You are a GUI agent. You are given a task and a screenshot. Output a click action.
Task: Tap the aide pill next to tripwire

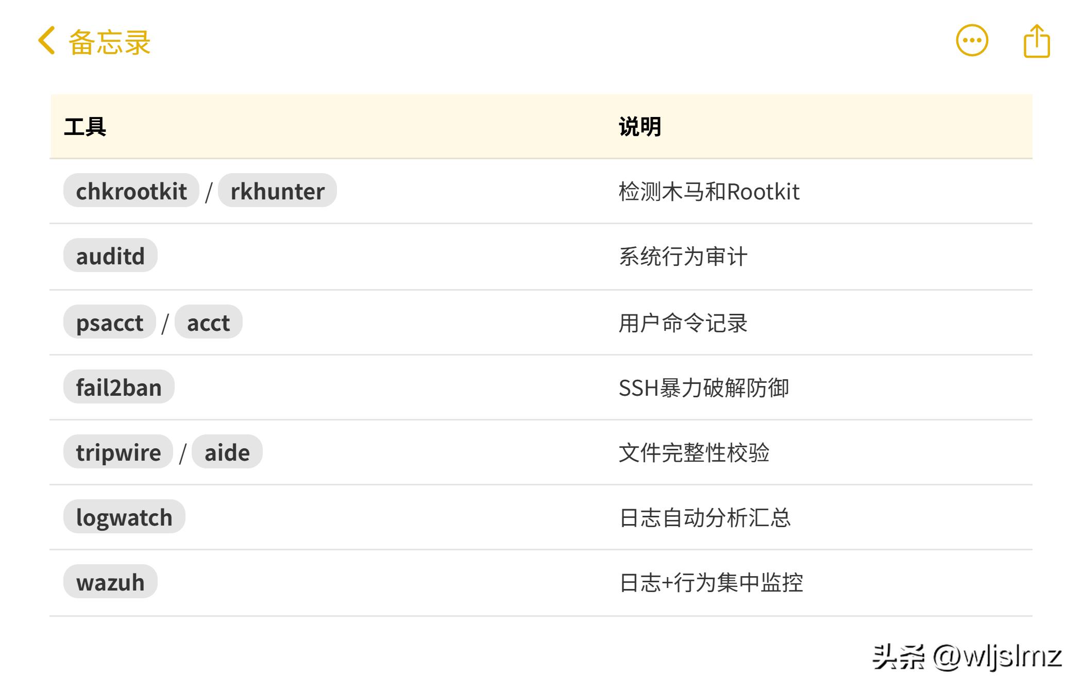(227, 452)
